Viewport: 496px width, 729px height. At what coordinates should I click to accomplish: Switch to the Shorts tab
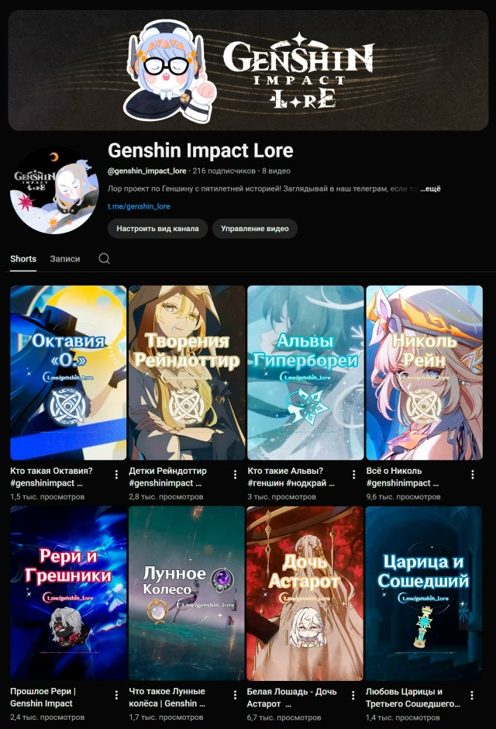(23, 258)
